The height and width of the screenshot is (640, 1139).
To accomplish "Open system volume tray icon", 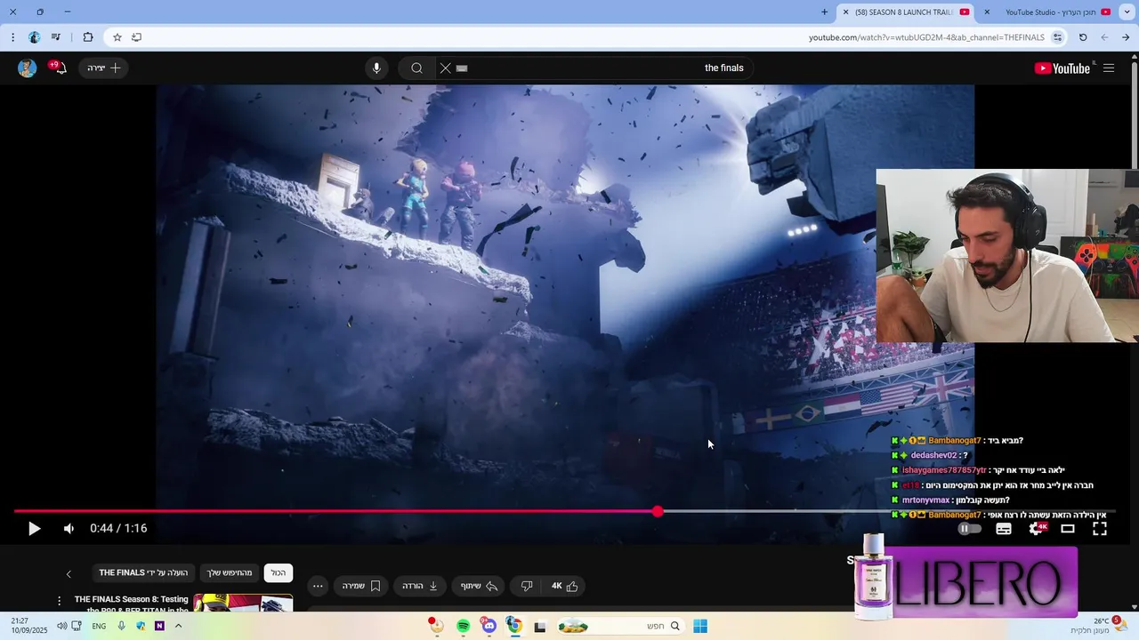I will (61, 627).
